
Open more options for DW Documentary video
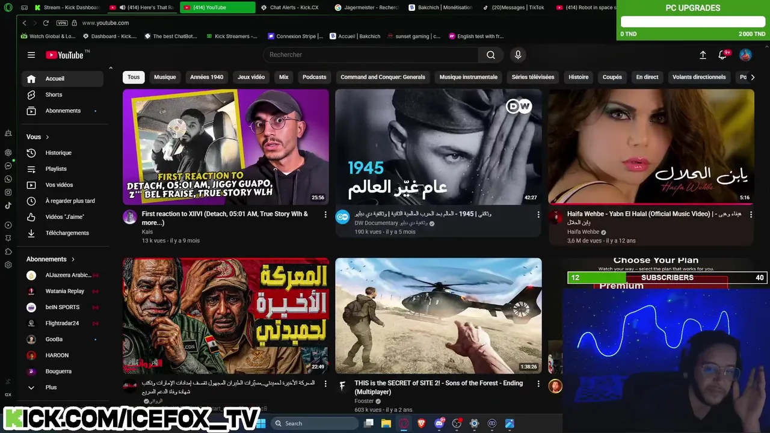click(538, 215)
